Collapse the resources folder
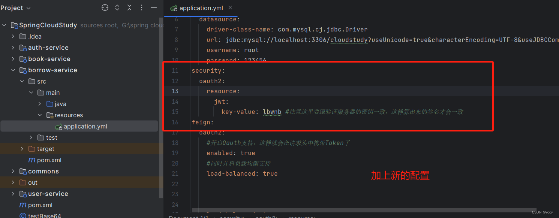This screenshot has height=218, width=559. click(40, 115)
